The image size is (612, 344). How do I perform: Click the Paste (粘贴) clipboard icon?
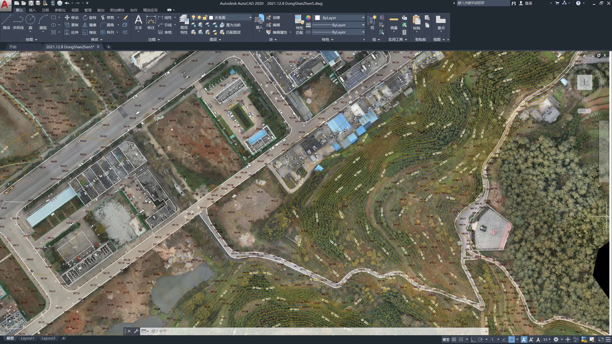coord(416,22)
